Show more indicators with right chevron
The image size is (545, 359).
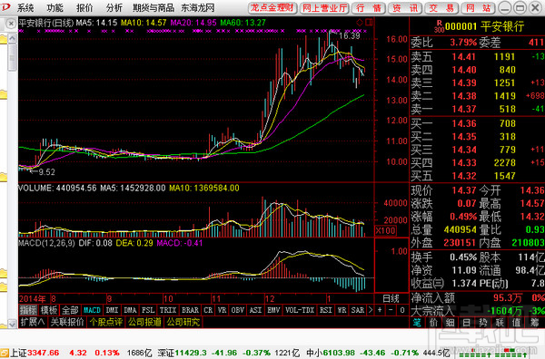click(x=371, y=310)
